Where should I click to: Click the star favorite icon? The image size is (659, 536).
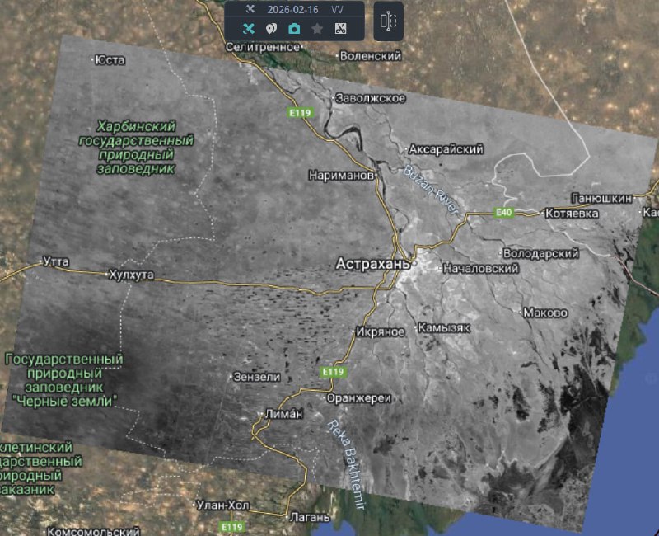click(x=316, y=29)
